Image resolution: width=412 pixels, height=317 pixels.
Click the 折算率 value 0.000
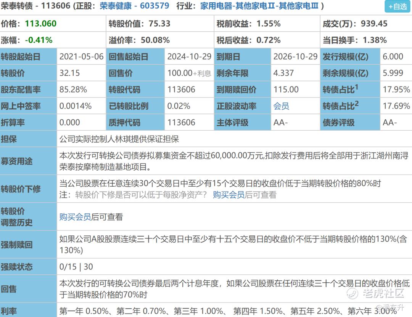(x=70, y=123)
